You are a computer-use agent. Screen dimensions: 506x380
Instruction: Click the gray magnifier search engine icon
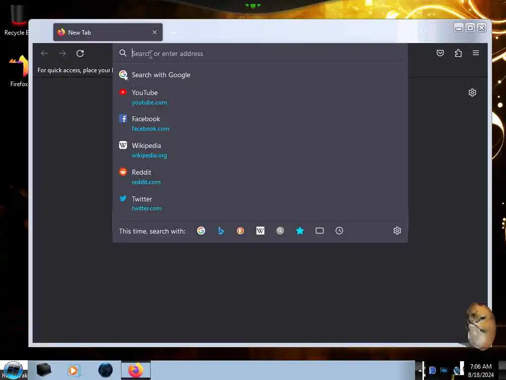(280, 231)
